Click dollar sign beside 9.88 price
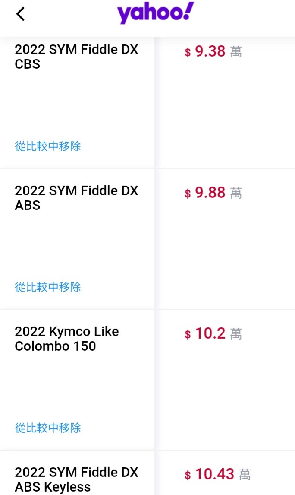Image resolution: width=295 pixels, height=495 pixels. click(188, 193)
